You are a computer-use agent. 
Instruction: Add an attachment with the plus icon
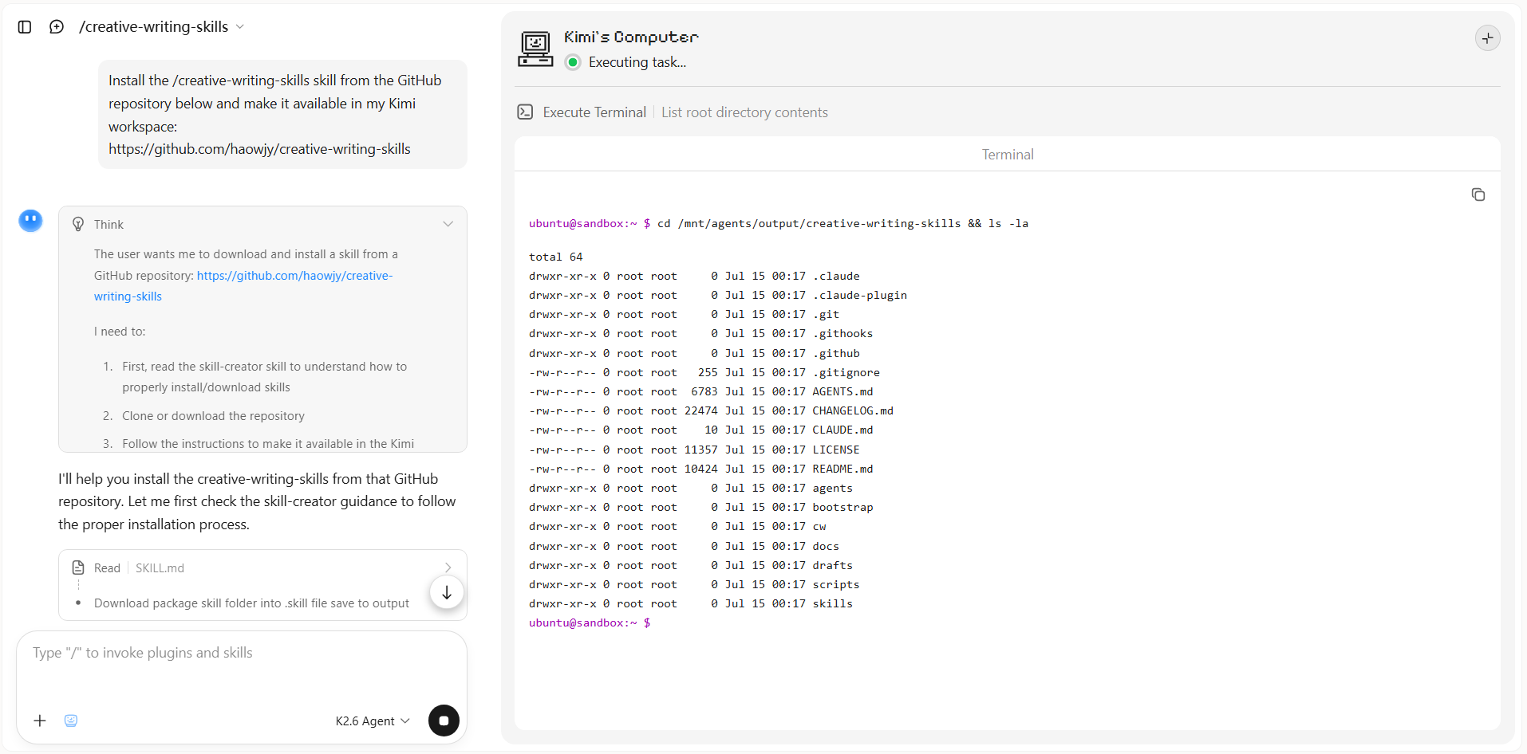[40, 721]
